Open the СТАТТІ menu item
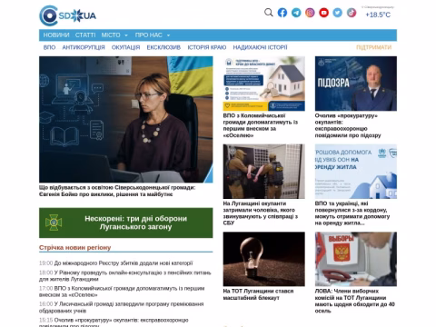The image size is (436, 327). (x=85, y=35)
